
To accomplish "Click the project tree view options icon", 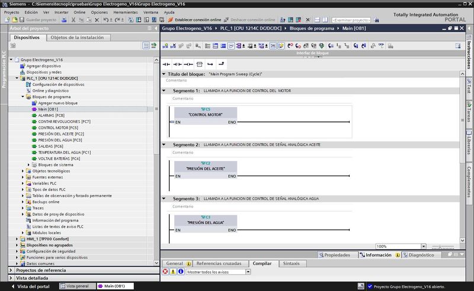I will tap(146, 46).
